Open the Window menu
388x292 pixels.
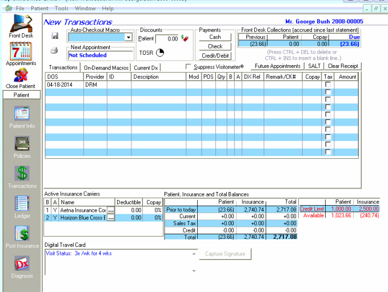(85, 8)
